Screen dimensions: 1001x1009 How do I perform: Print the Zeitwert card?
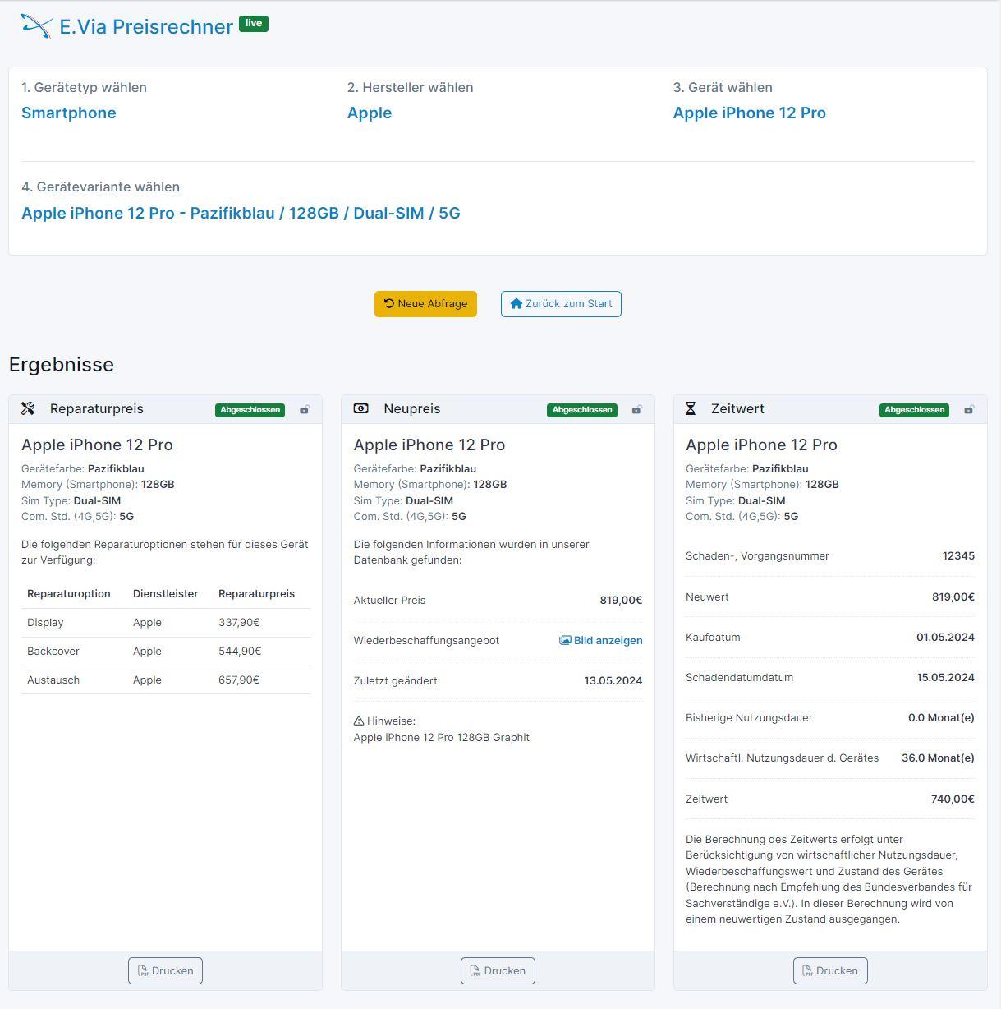click(x=830, y=970)
